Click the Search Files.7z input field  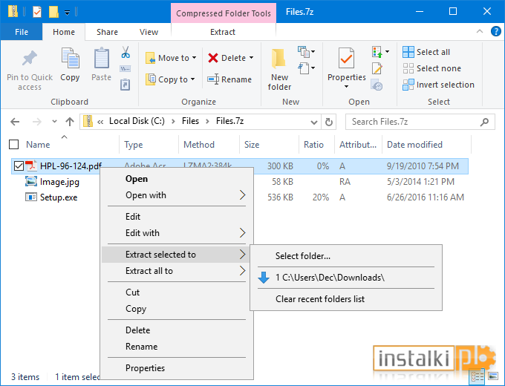414,122
